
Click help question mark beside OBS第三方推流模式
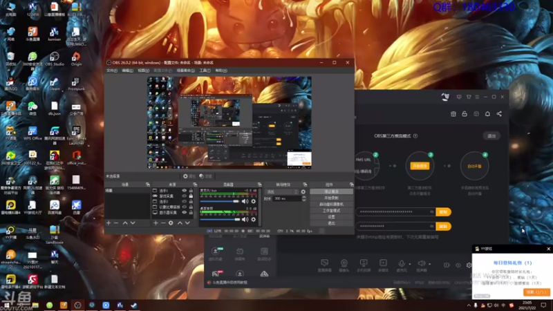point(415,135)
